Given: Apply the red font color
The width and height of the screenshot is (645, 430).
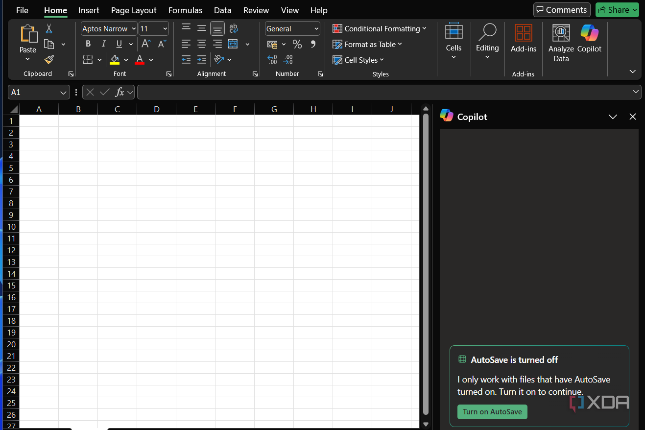Looking at the screenshot, I should click(x=140, y=60).
